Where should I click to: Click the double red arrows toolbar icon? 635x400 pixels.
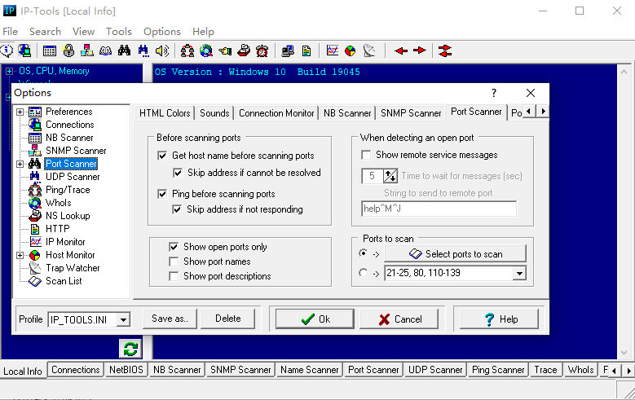(x=444, y=51)
